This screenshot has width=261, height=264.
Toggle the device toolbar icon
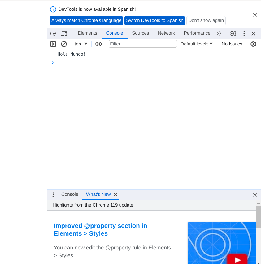point(64,33)
